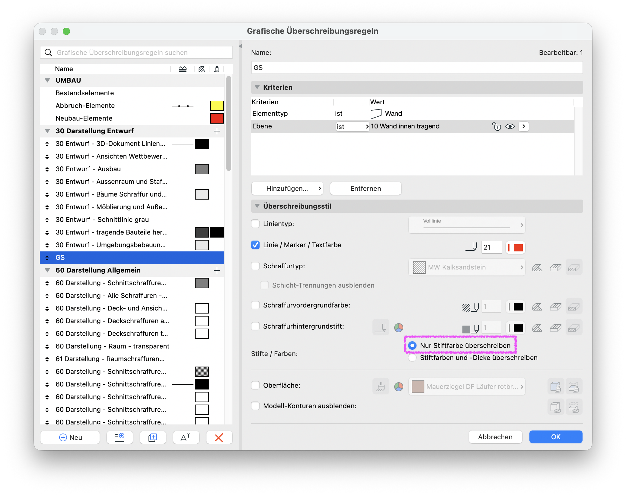Click the line type column header icon
The height and width of the screenshot is (495, 626).
[x=183, y=69]
